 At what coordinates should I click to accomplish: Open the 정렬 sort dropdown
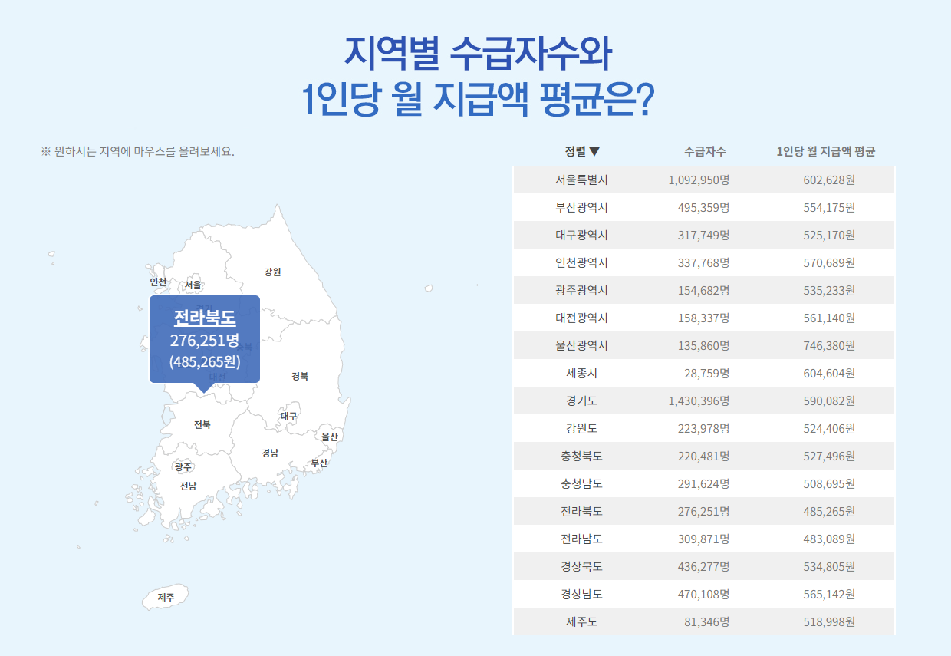click(x=581, y=150)
